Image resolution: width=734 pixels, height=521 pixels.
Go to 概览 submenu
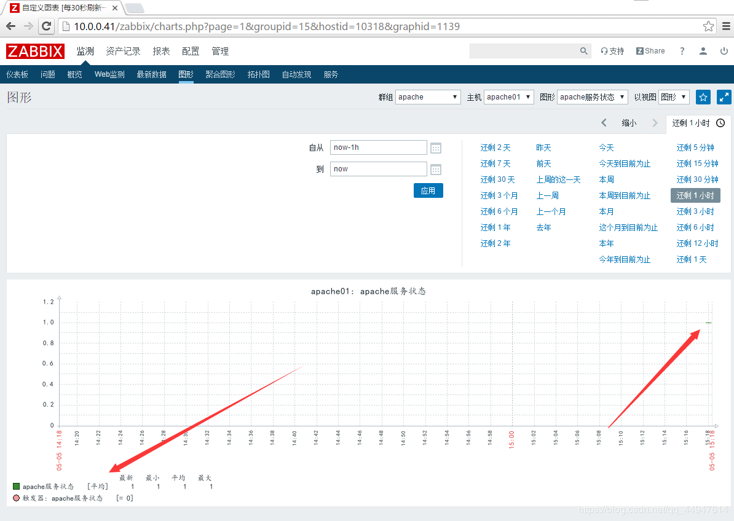coord(74,74)
